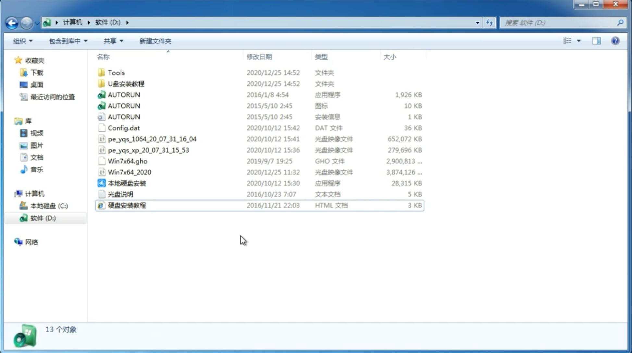
Task: Open 光盘说明 text document
Action: click(120, 194)
